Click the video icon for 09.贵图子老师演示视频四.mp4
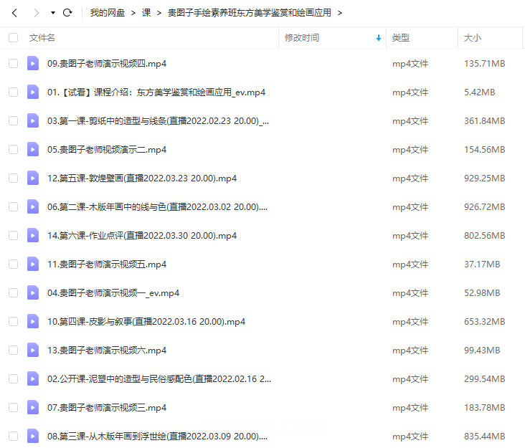 [33, 64]
